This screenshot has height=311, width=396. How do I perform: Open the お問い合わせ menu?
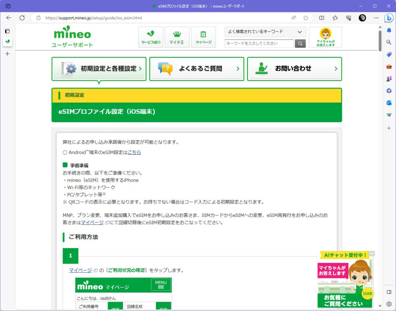[294, 69]
